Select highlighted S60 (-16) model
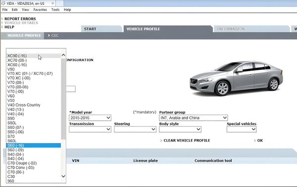 34,146
